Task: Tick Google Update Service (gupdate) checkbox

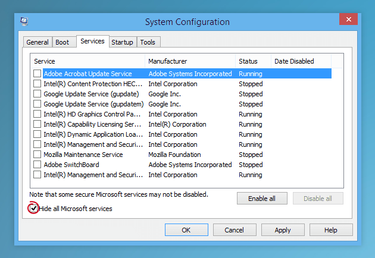Action: tap(37, 94)
